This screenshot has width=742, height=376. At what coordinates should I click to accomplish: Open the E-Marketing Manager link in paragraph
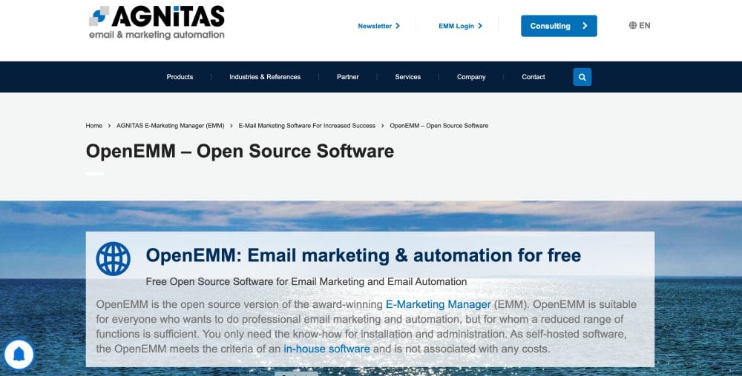(x=439, y=304)
